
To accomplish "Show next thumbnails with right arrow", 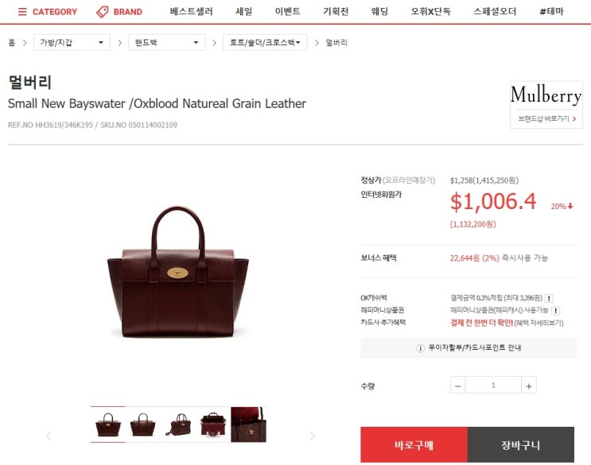I will [313, 436].
